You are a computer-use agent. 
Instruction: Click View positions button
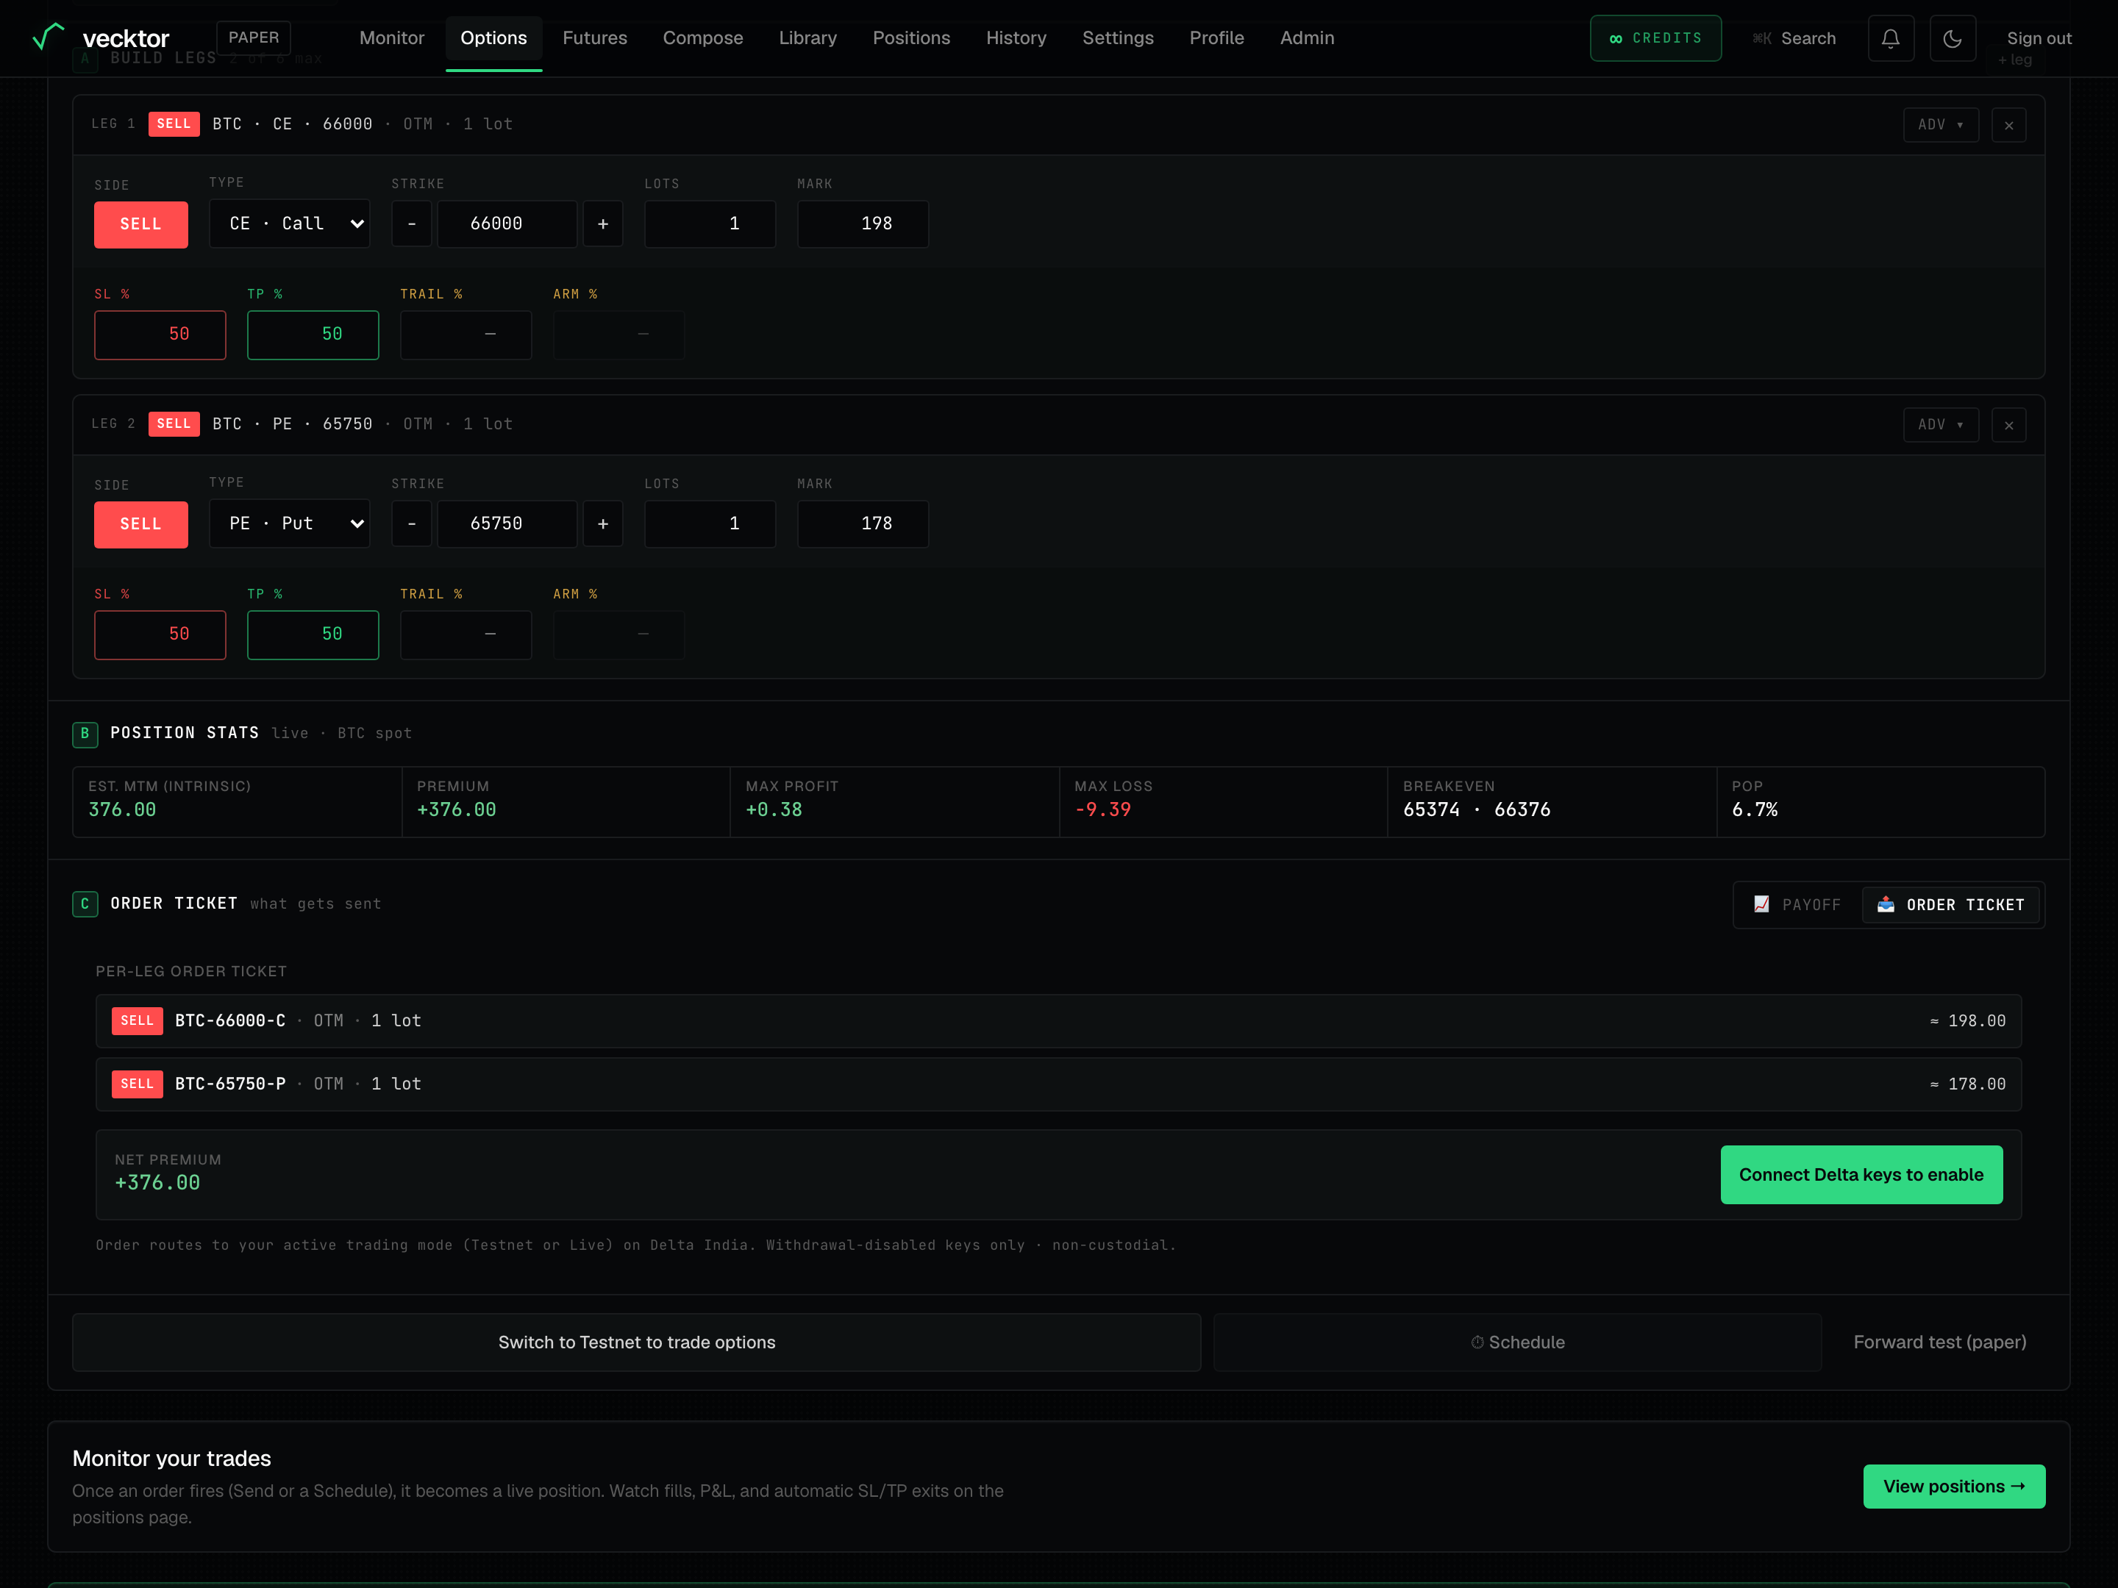point(1953,1487)
